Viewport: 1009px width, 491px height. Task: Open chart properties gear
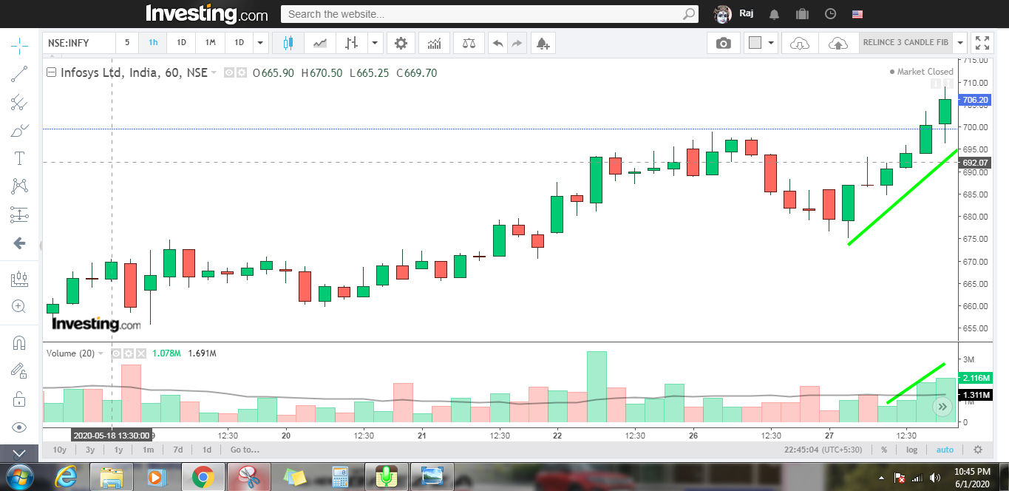[401, 43]
